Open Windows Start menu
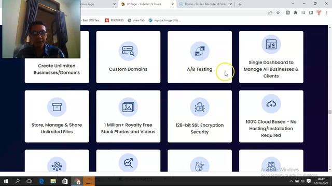The height and width of the screenshot is (186, 332). coord(6,181)
